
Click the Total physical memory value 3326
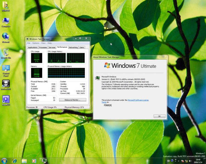(x=53, y=84)
